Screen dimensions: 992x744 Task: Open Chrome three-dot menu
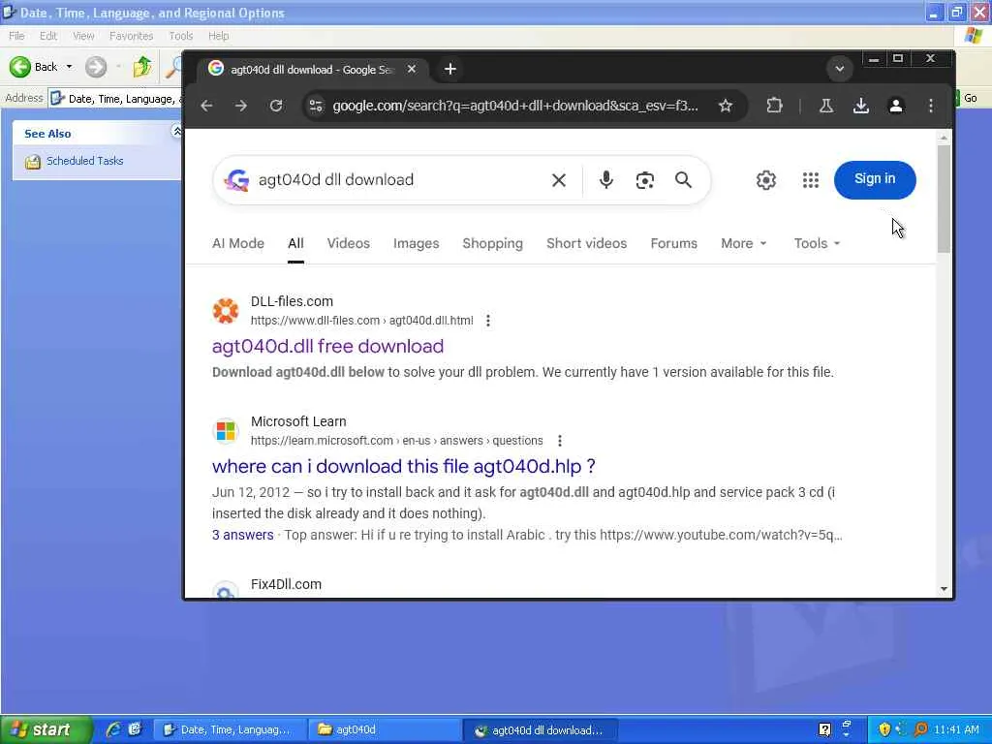(931, 106)
